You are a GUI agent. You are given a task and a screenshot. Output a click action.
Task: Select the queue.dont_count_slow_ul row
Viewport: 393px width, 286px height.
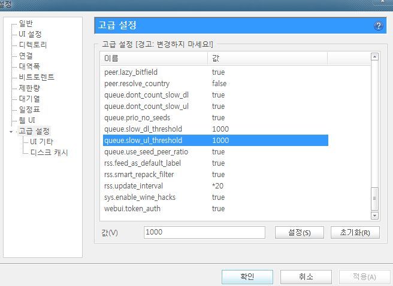[216, 107]
